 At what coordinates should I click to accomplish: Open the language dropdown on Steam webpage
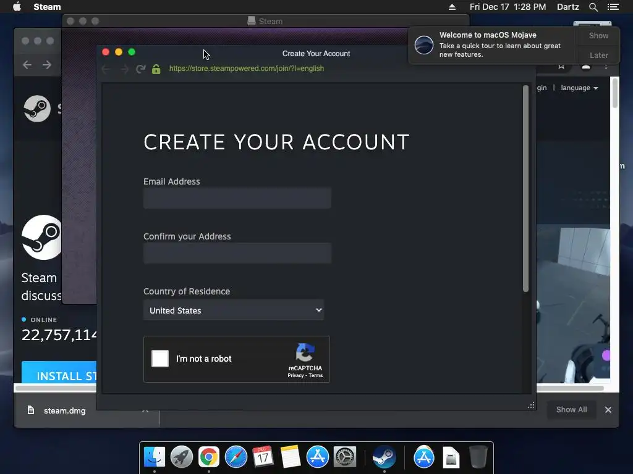579,88
